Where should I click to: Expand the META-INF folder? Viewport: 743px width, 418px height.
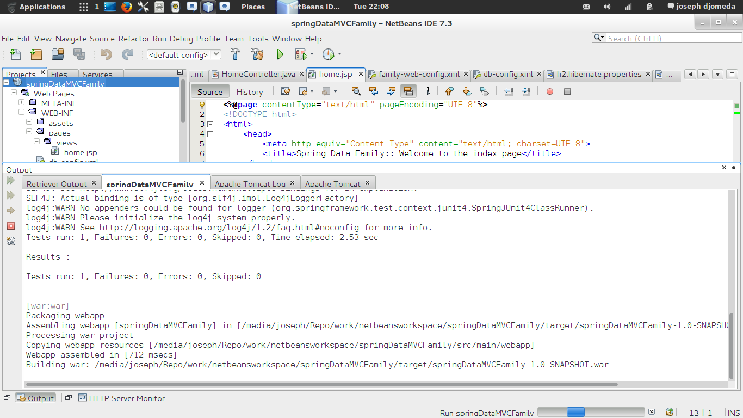coord(21,103)
